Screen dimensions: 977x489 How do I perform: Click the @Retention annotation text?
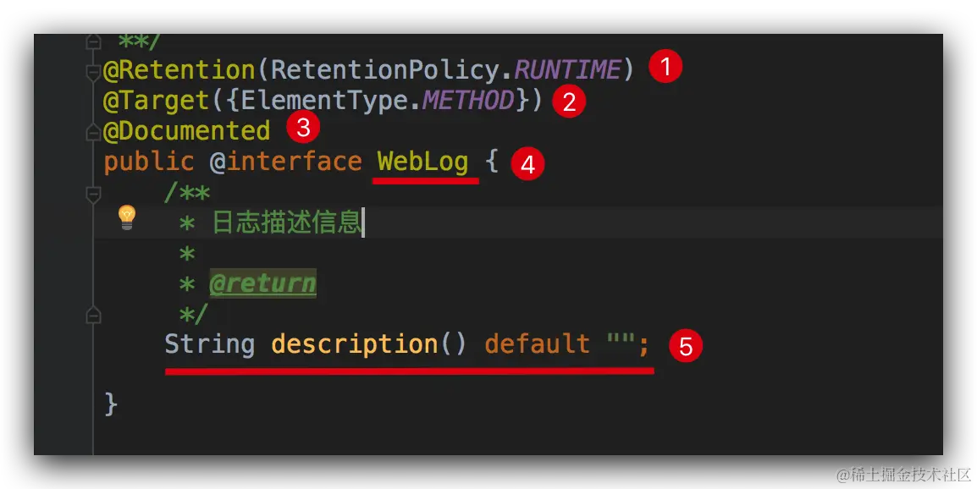(x=179, y=69)
